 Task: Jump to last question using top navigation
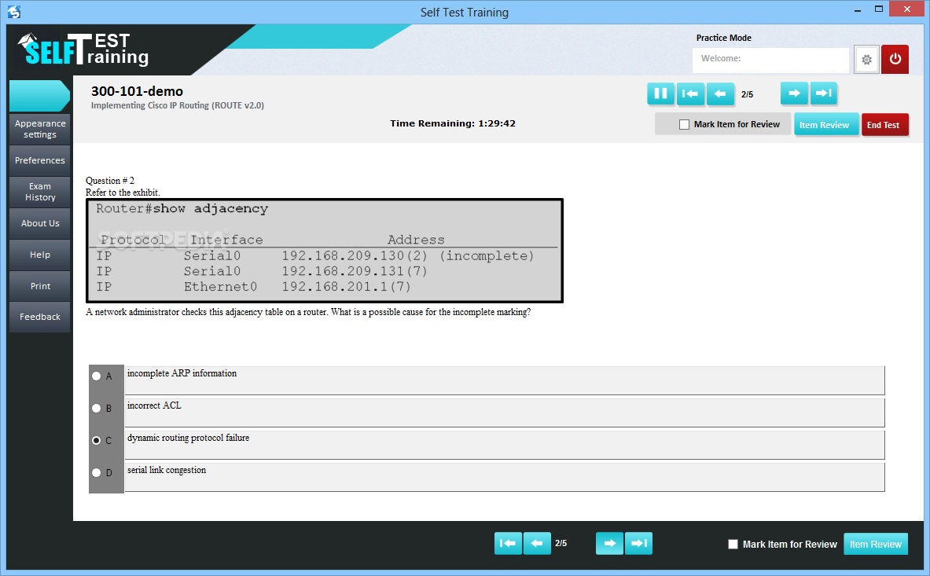pos(823,94)
